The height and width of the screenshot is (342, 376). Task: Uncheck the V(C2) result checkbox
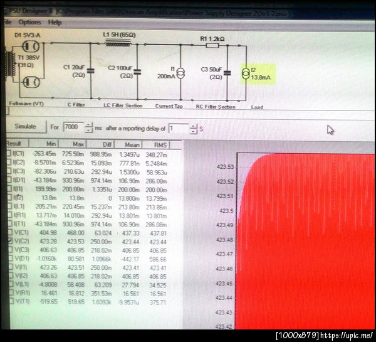pos(10,241)
